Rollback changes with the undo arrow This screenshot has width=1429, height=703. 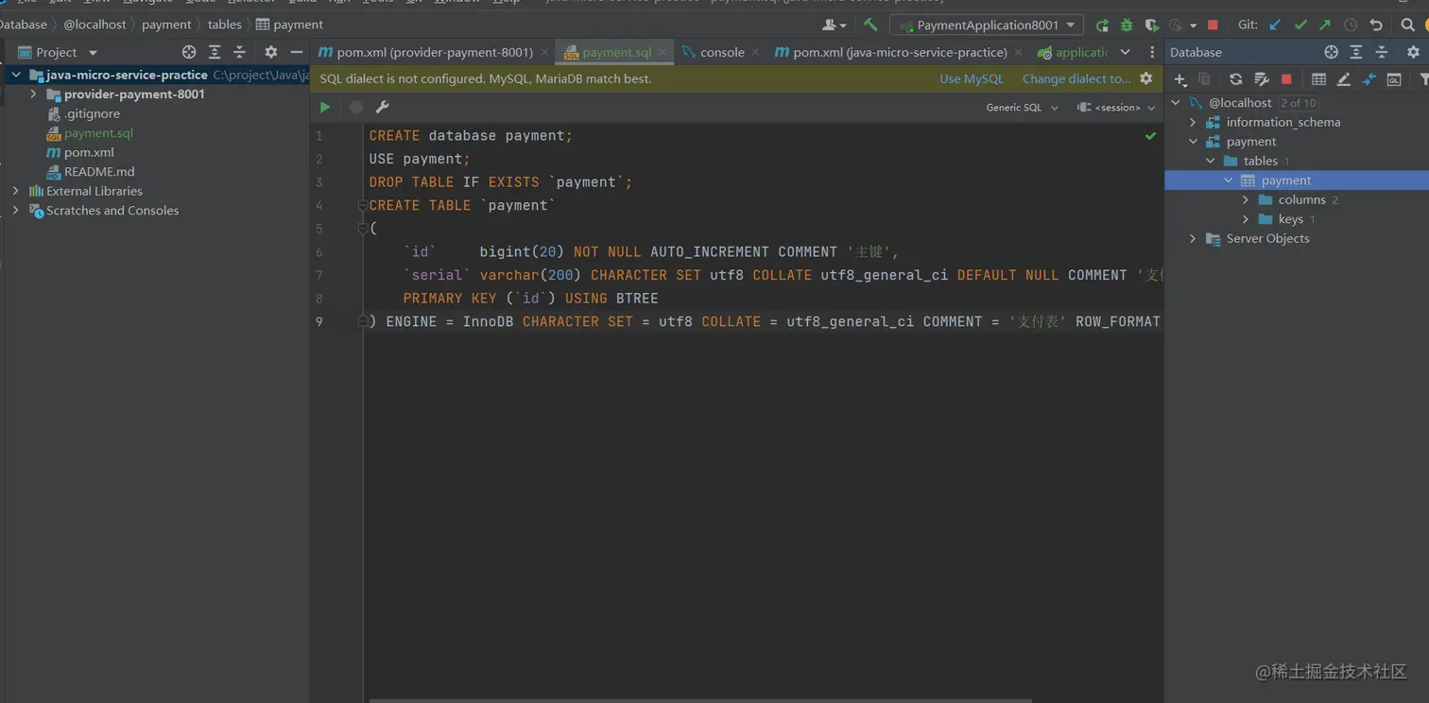tap(1376, 26)
